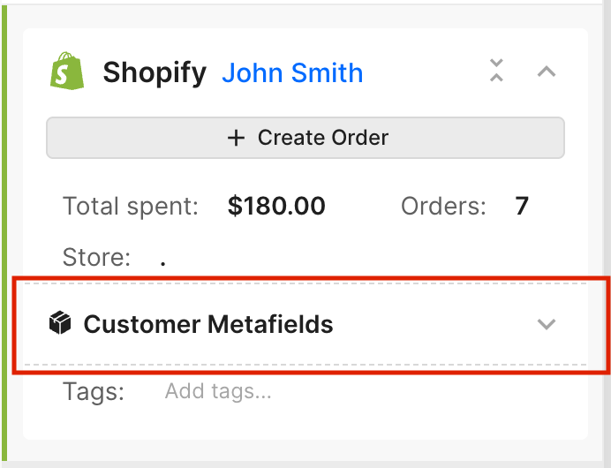Click the Orders label

pyautogui.click(x=443, y=206)
